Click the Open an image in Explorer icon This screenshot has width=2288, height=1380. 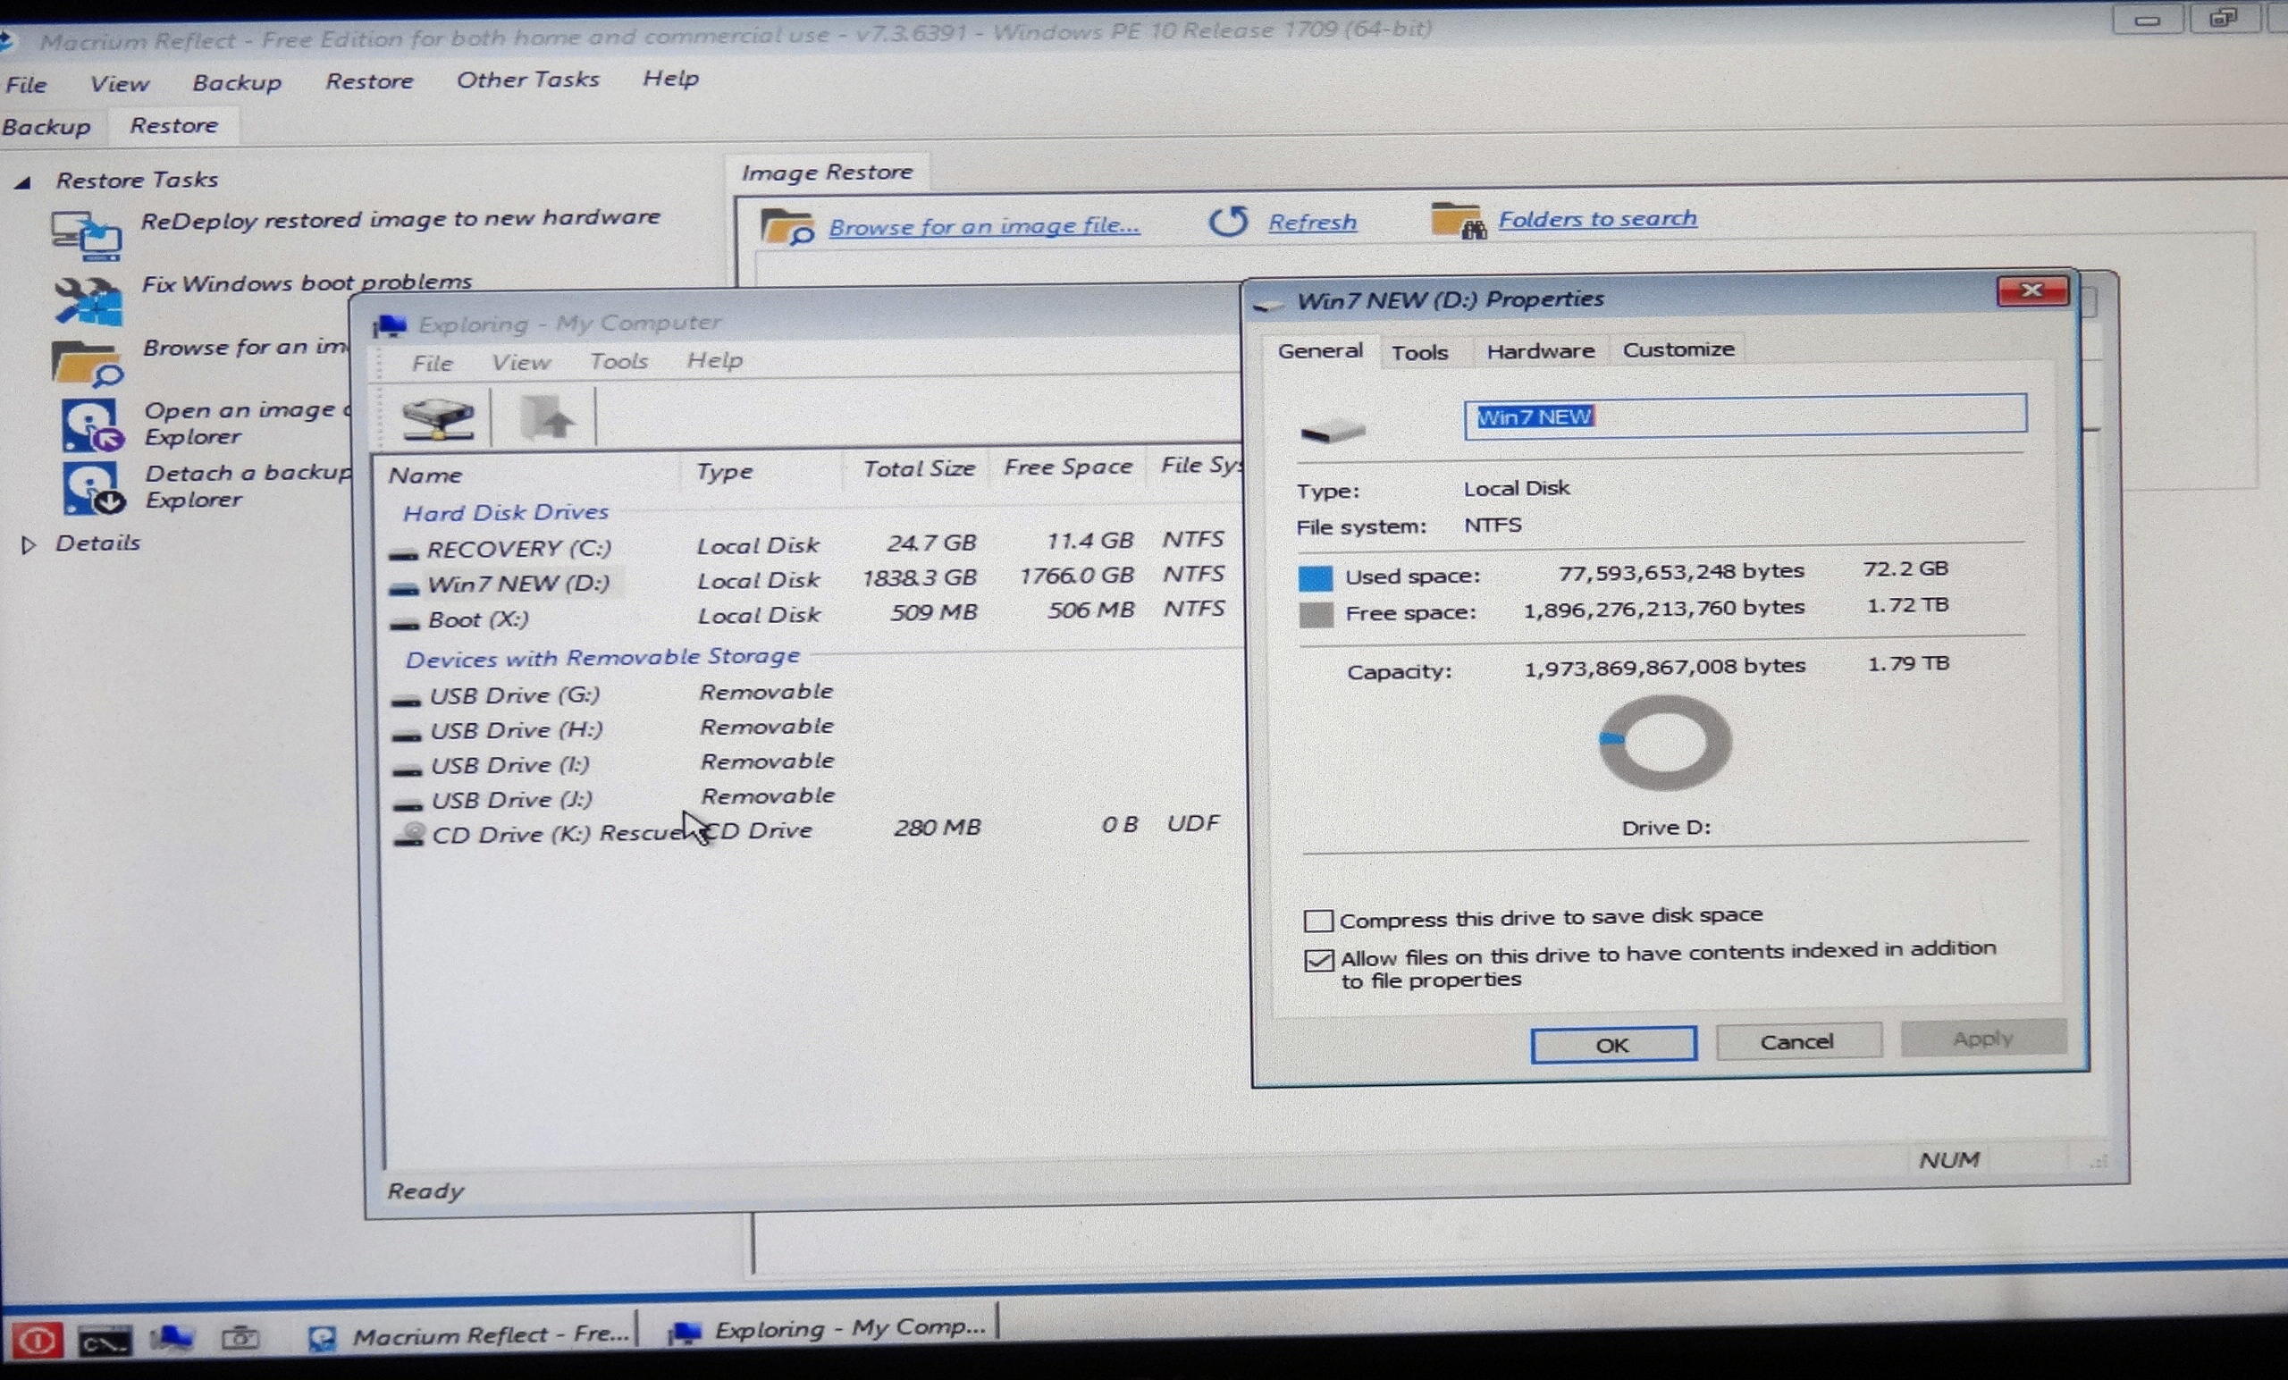(x=92, y=425)
